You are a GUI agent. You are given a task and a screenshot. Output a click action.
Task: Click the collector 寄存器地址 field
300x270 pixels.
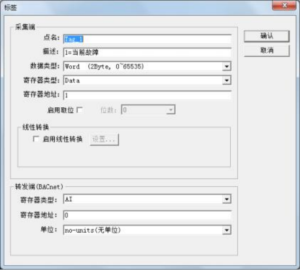click(x=147, y=95)
